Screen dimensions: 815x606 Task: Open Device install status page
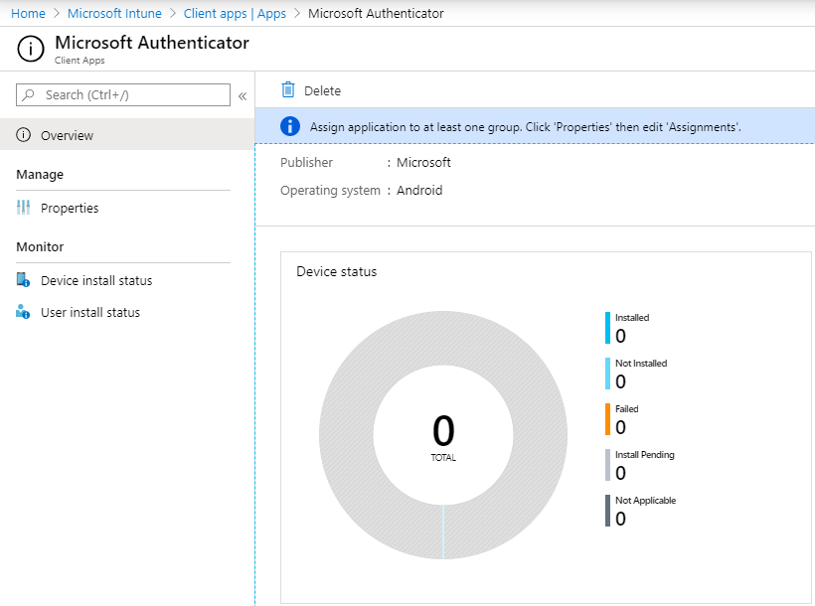click(96, 281)
